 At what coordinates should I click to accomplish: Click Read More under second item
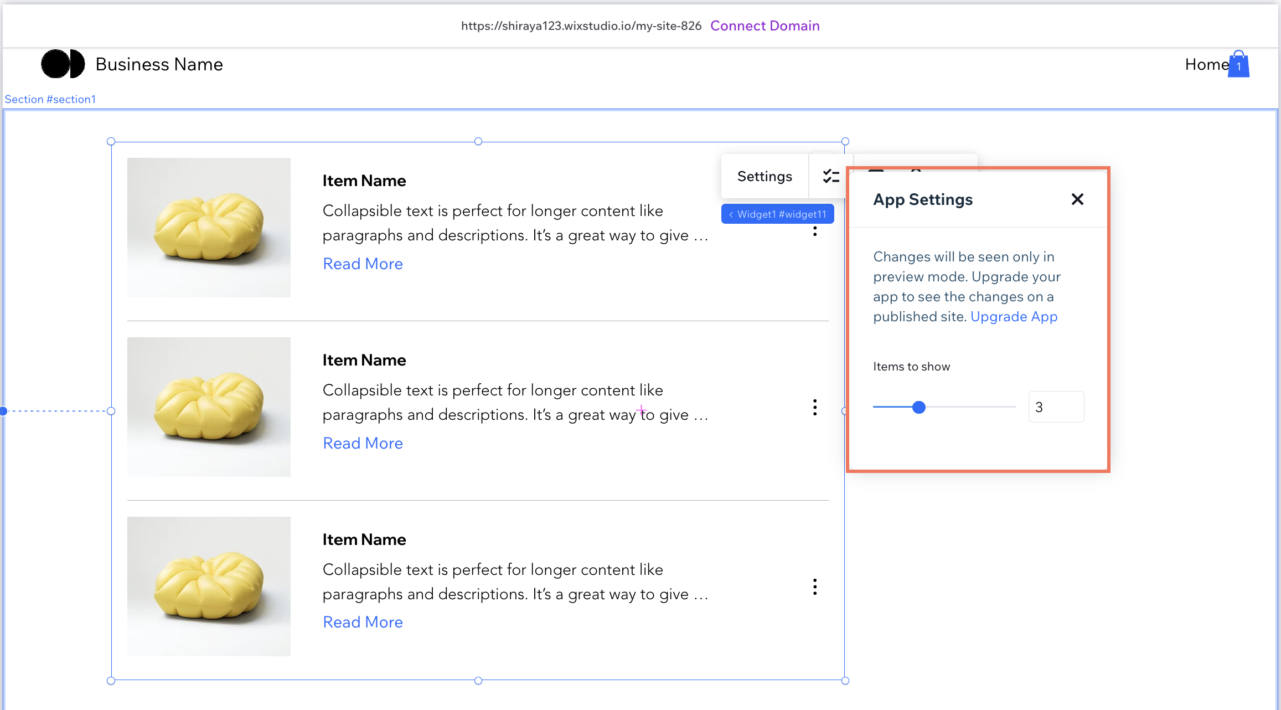click(363, 444)
